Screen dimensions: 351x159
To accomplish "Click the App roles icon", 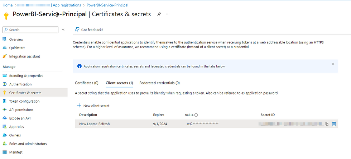I will [x=4, y=127].
